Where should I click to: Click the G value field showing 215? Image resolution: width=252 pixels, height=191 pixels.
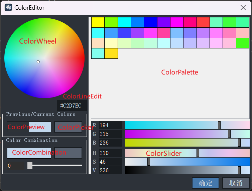[111, 134]
